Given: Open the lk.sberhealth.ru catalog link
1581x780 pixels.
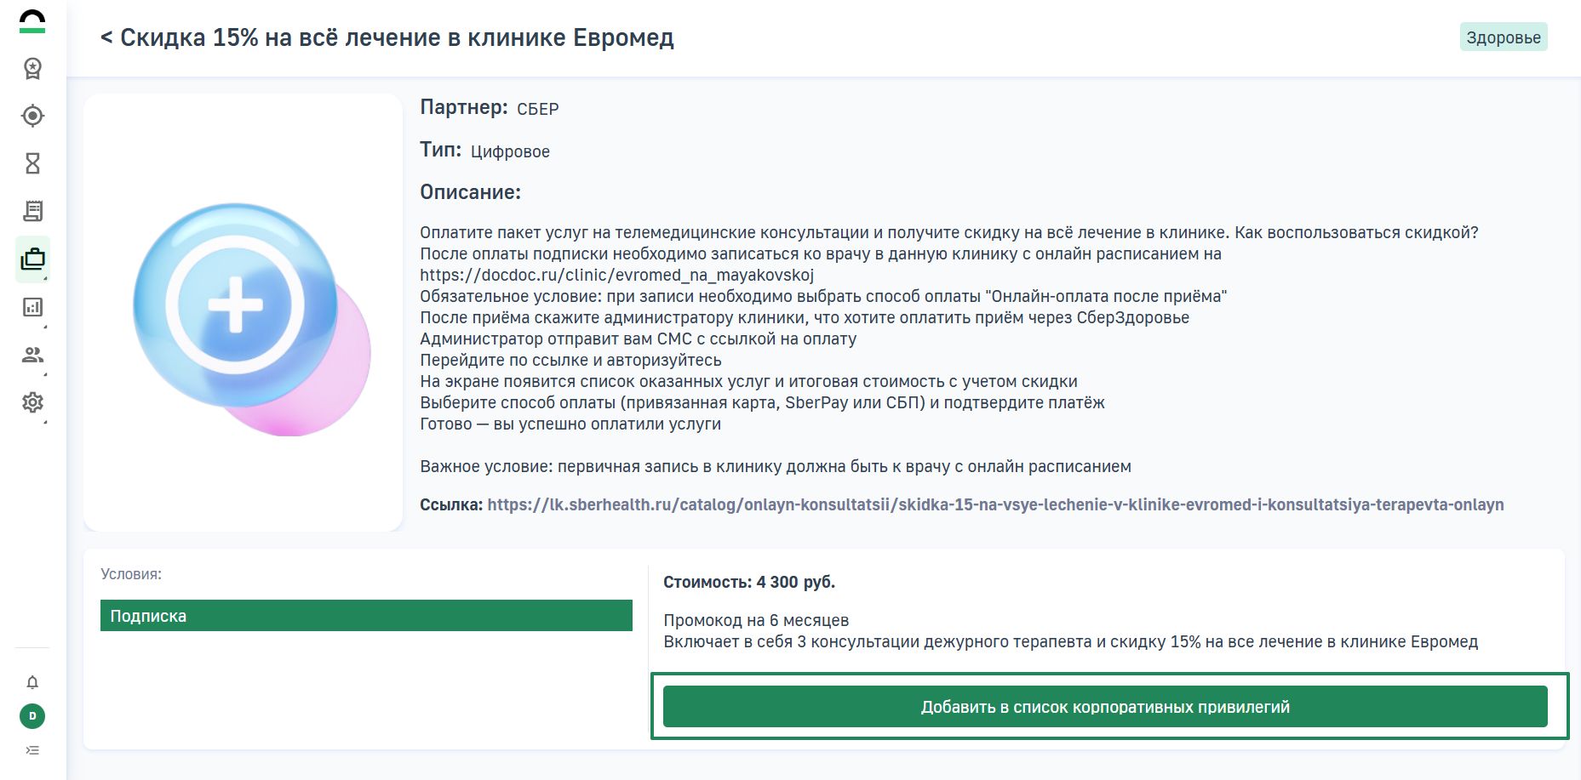Looking at the screenshot, I should [x=994, y=504].
